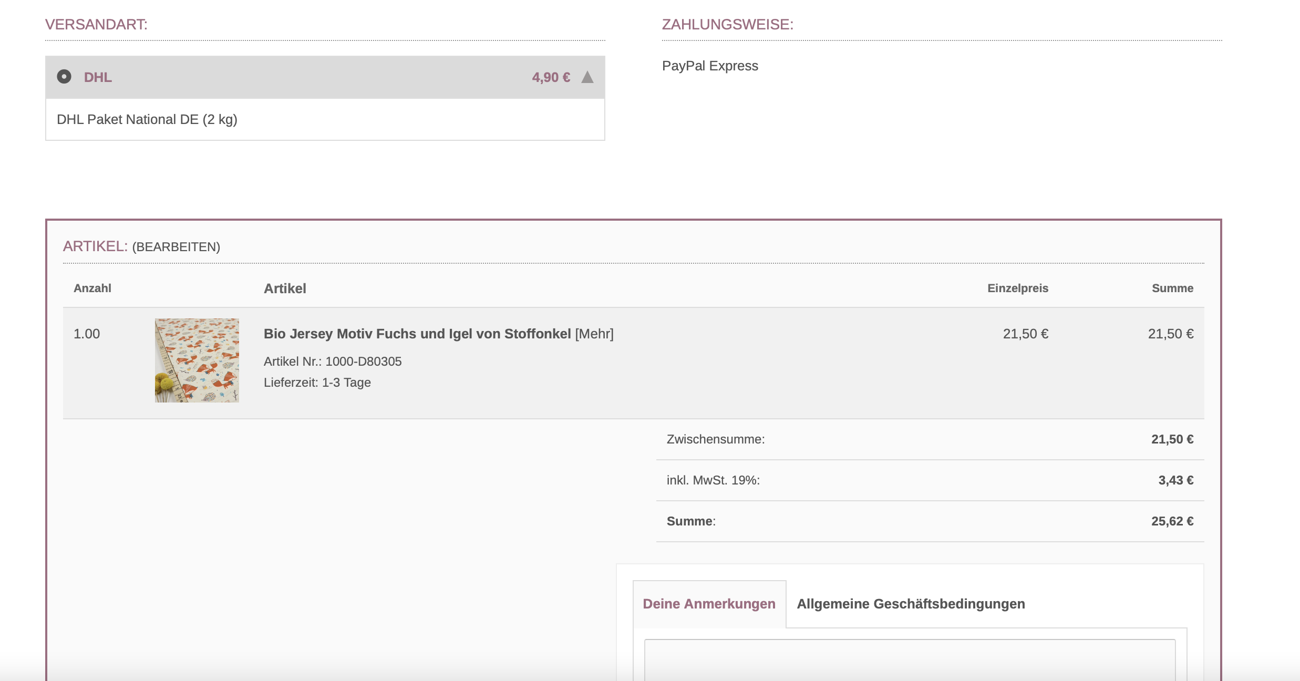Screen dimensions: 1300x681
Task: Click the total Summe 25,62 € value
Action: 1172,521
